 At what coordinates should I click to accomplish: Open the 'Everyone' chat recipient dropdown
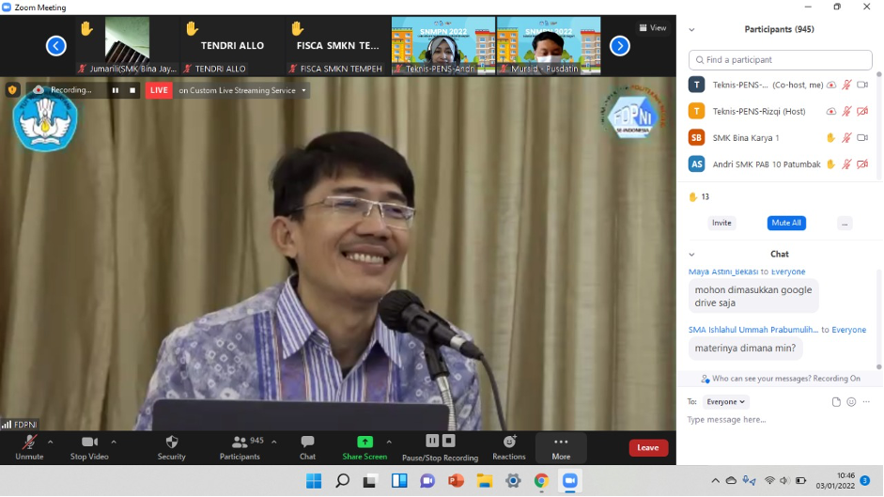click(x=726, y=402)
